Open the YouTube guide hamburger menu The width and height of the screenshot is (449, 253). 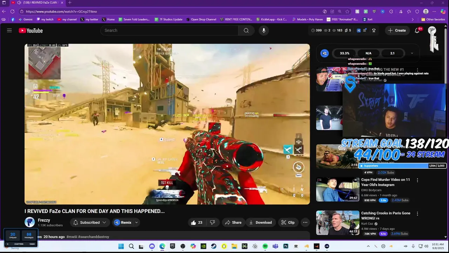click(x=9, y=31)
